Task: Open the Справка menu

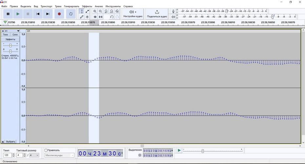Action: click(128, 6)
